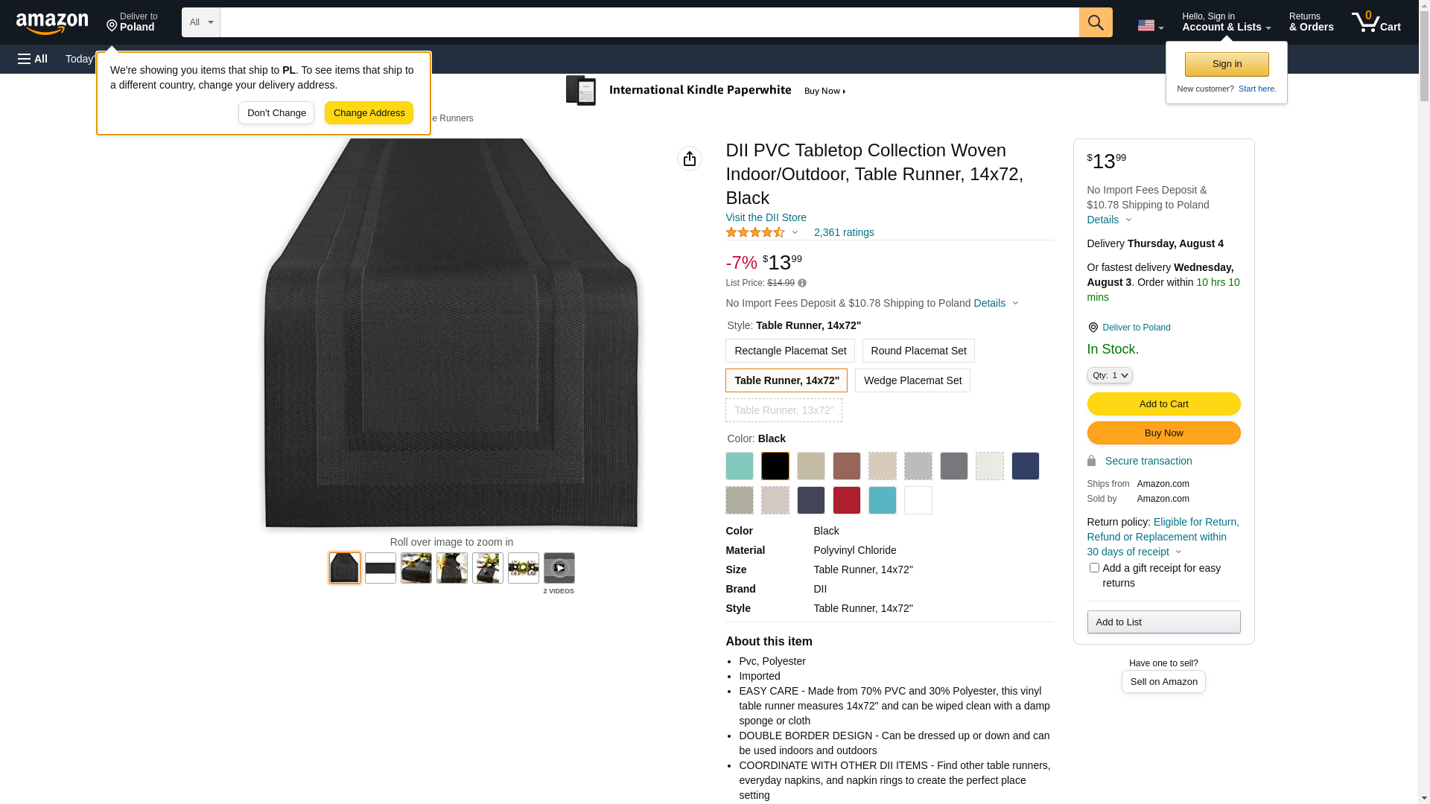Click the Add to Cart button
This screenshot has width=1430, height=804.
pos(1163,404)
